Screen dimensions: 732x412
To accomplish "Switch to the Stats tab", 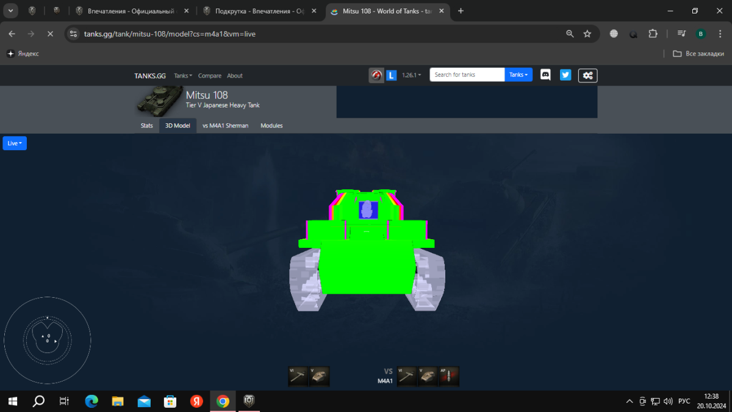I will coord(146,126).
